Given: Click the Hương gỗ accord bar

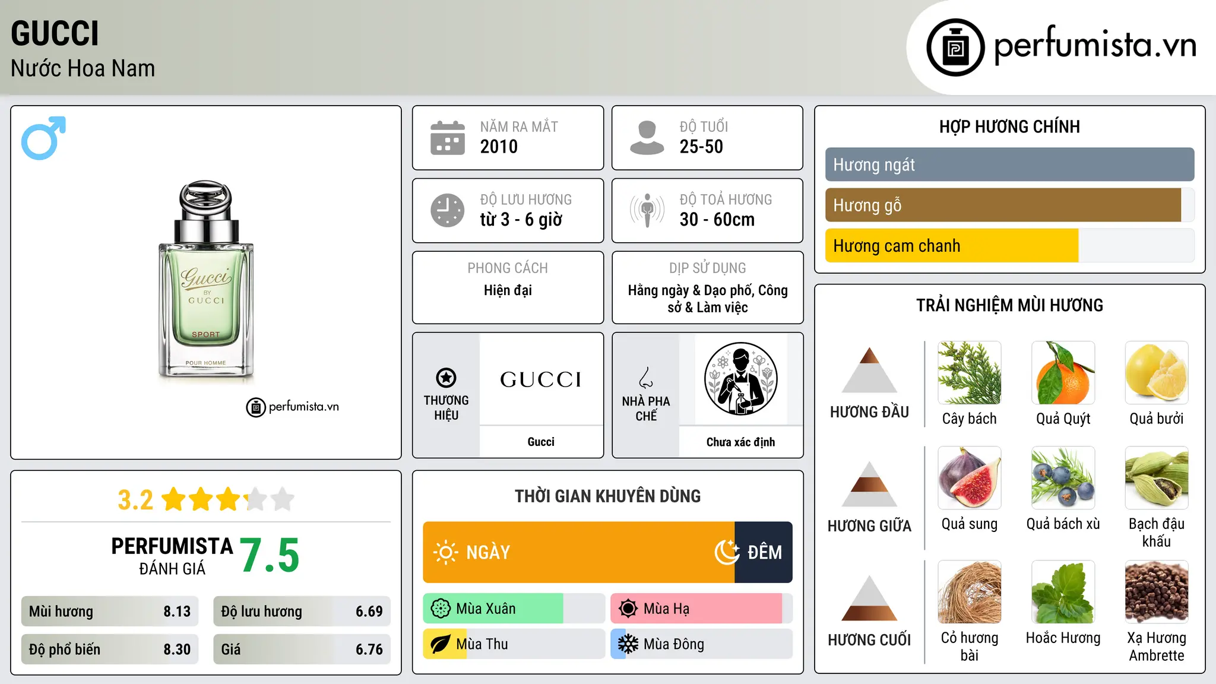Looking at the screenshot, I should [1009, 205].
